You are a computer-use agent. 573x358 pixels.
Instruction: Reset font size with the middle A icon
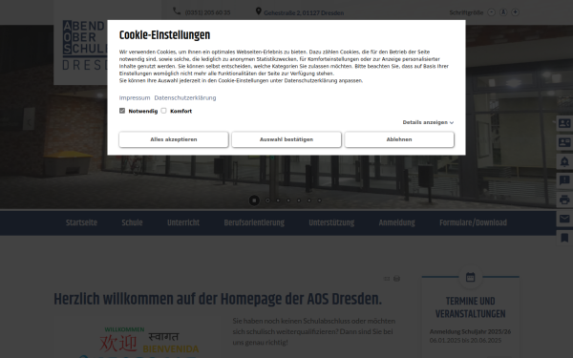pos(503,12)
